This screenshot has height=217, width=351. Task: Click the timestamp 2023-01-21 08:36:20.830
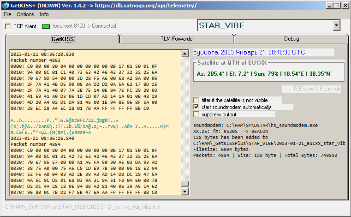42,54
